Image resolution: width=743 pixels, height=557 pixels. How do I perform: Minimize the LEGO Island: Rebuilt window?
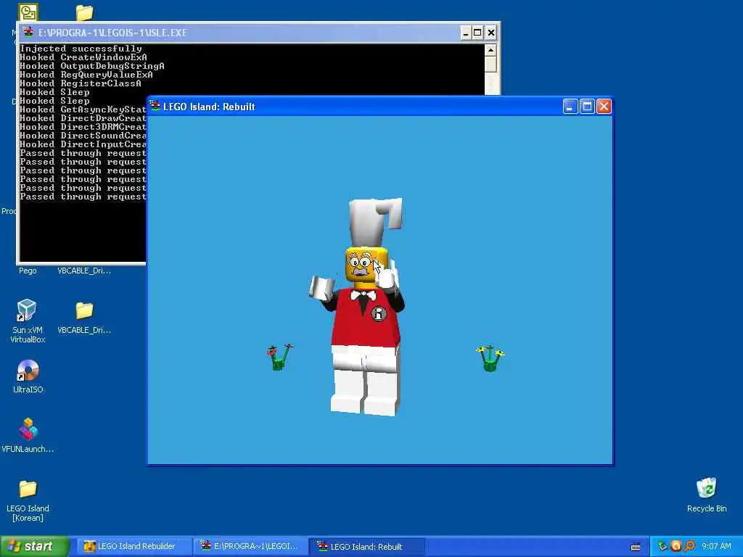point(570,107)
